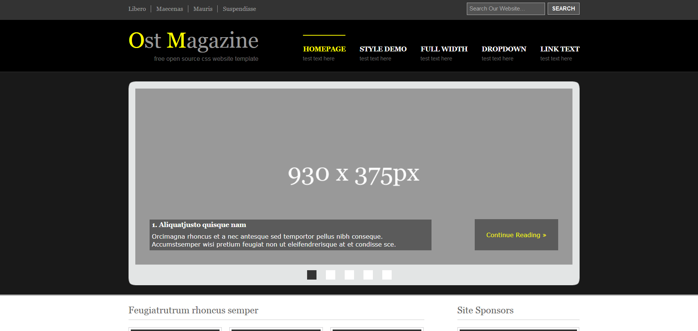The height and width of the screenshot is (331, 698).
Task: Focus the Search Our Website field
Action: pos(505,9)
